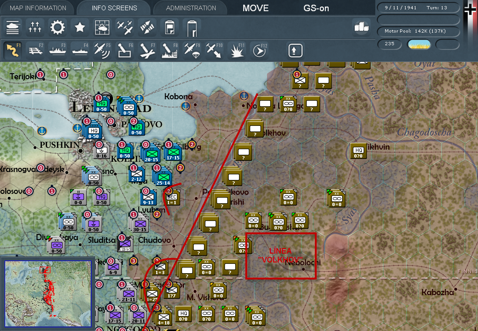Select the 0-16 unit near Pushkin
Screen dimensions: 478x331
coord(101,151)
